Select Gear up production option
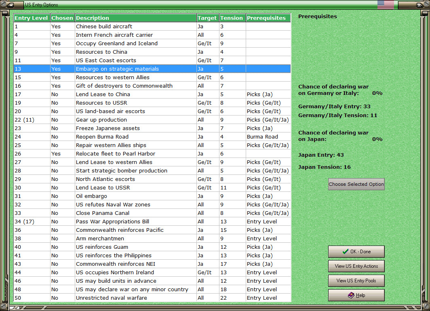The width and height of the screenshot is (430, 311). 152,120
